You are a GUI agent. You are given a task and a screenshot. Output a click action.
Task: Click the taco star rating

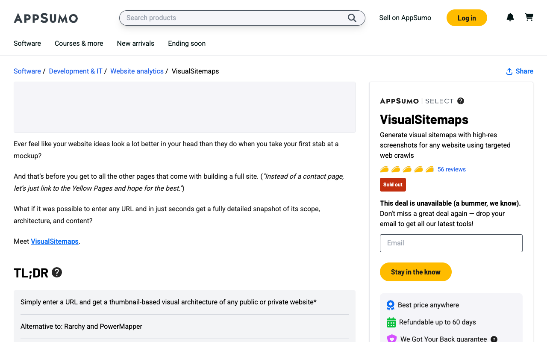(x=407, y=169)
